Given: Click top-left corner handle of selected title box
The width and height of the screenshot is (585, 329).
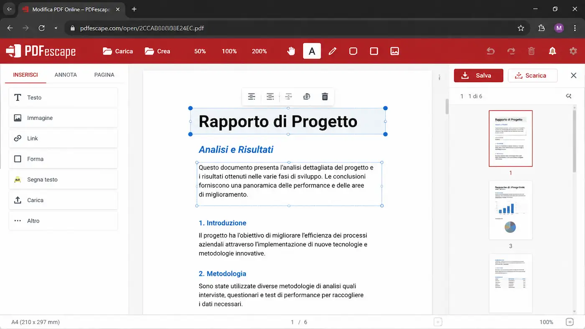Looking at the screenshot, I should (x=191, y=108).
